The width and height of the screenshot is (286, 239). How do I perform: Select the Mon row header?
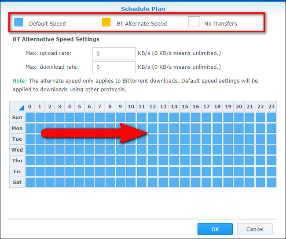[x=17, y=128]
